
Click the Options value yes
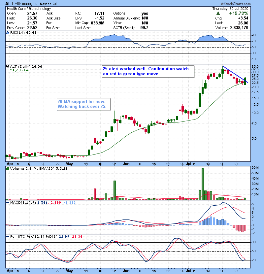click(145, 14)
